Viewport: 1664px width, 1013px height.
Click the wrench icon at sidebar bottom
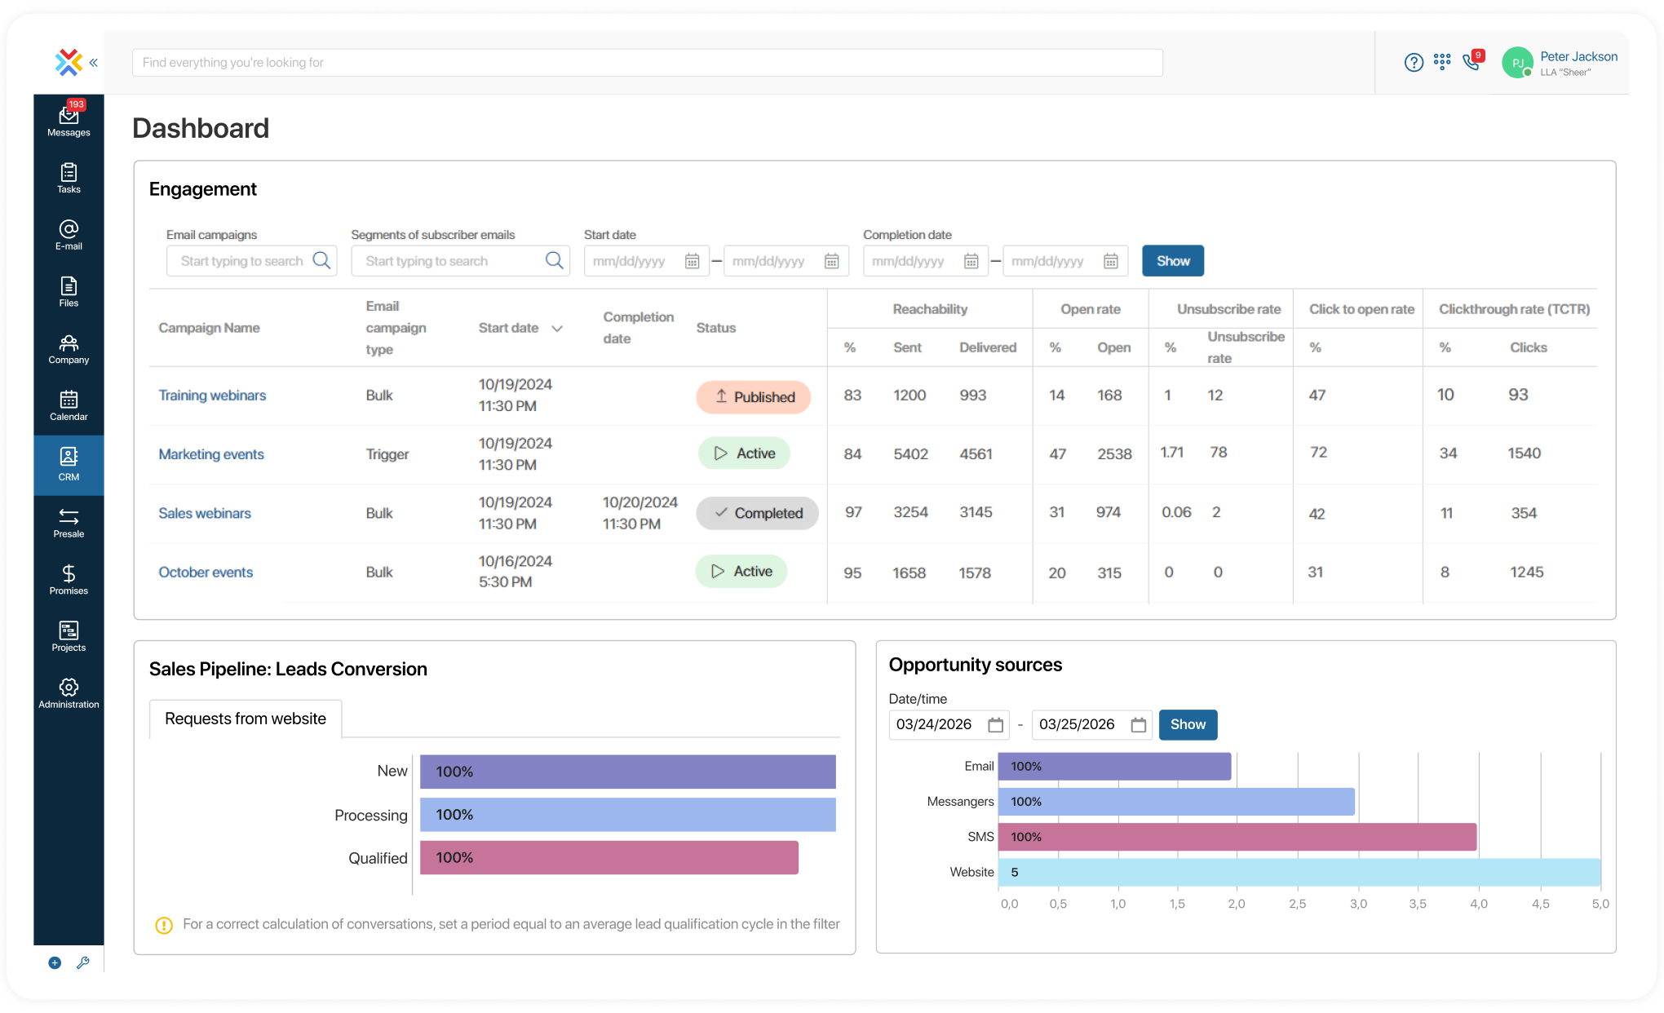(83, 962)
